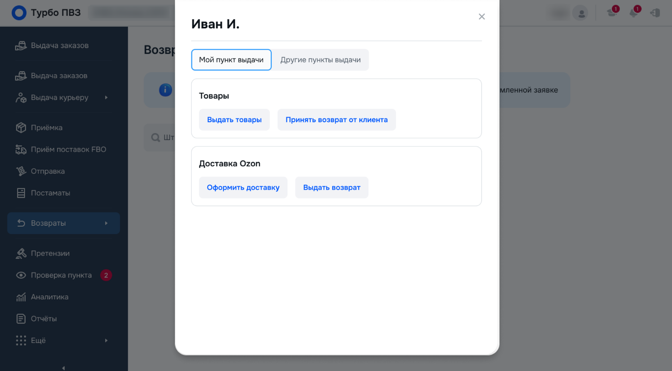Click the Выдать возврат button
The height and width of the screenshot is (371, 672).
coord(332,188)
